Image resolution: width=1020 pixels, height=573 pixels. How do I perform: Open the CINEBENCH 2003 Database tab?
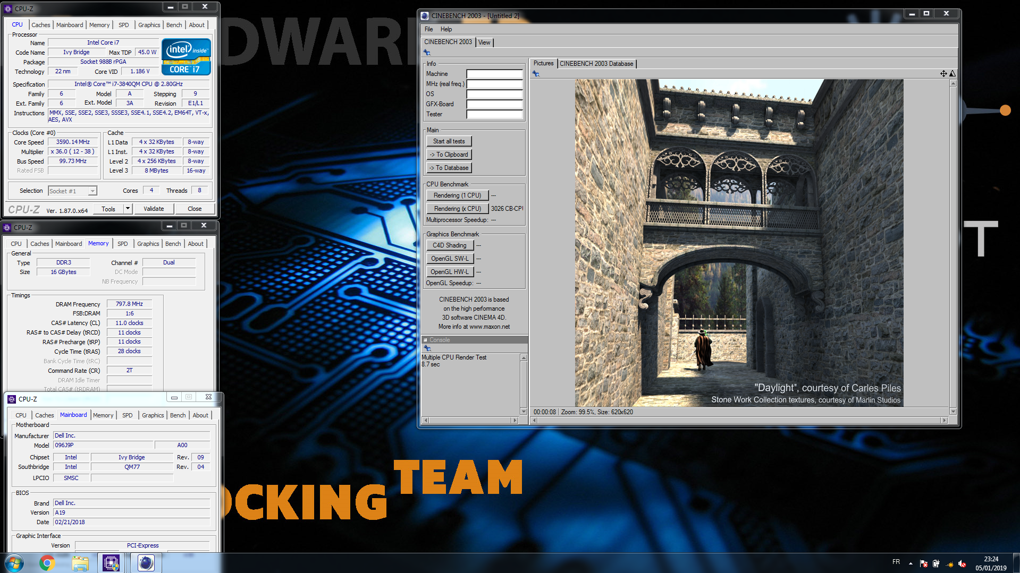596,64
